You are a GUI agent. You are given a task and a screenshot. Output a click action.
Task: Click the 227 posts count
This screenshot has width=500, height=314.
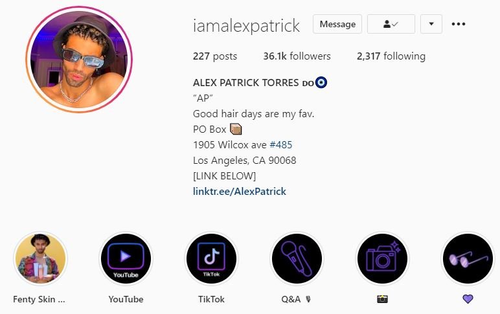tap(215, 56)
